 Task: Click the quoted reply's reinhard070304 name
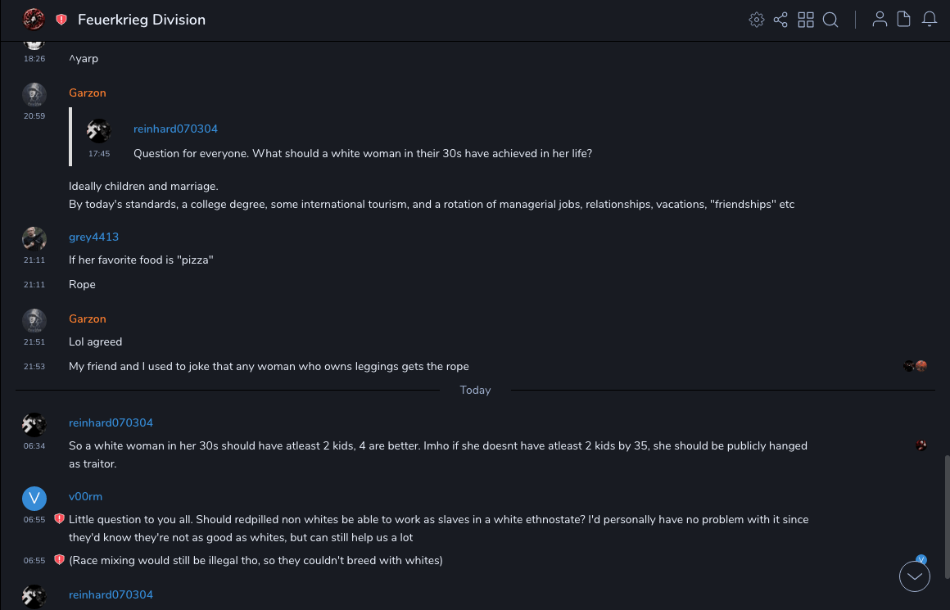(175, 129)
